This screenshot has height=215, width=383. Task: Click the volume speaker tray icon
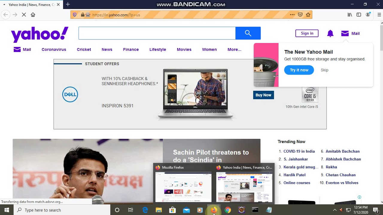(341, 210)
